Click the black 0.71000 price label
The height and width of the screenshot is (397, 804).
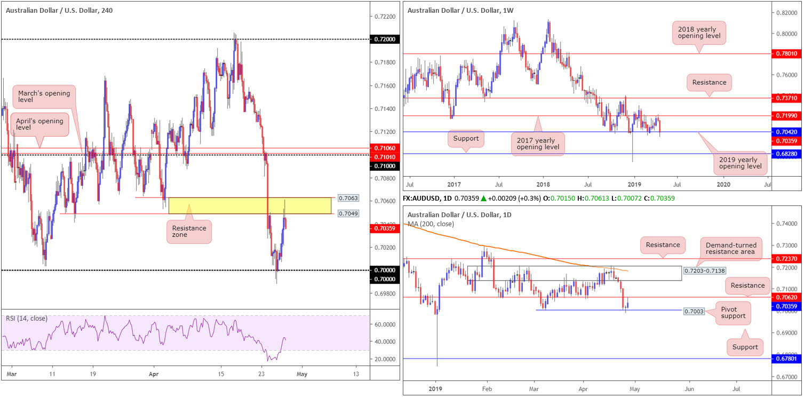click(384, 166)
